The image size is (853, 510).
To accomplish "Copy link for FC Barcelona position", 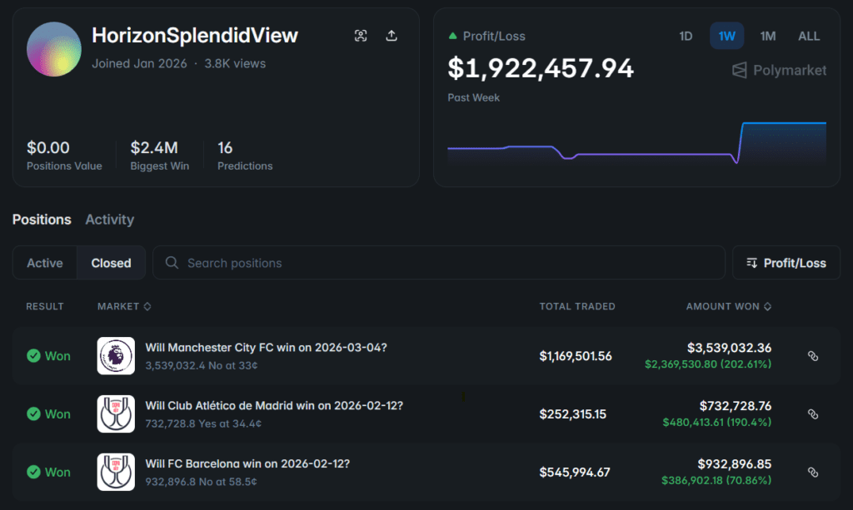I will click(x=813, y=473).
